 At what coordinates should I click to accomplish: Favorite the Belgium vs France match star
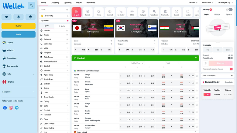pyautogui.click(x=197, y=98)
